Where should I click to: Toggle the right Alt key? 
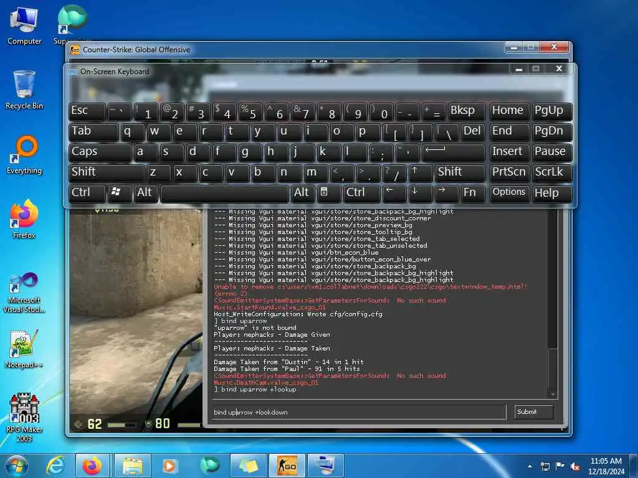pyautogui.click(x=302, y=193)
